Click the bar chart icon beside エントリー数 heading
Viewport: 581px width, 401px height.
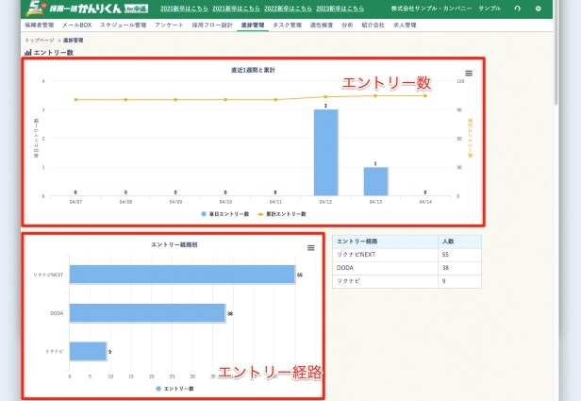tap(27, 53)
